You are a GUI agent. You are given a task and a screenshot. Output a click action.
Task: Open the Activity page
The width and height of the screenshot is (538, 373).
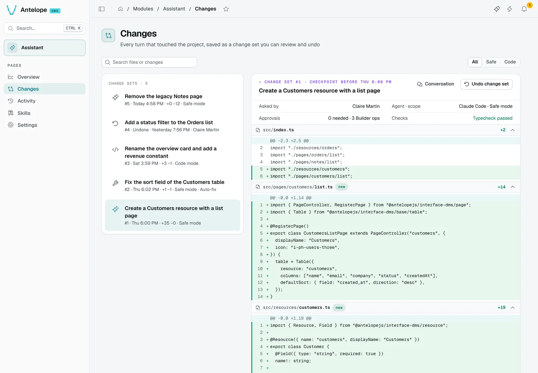[x=44, y=101]
